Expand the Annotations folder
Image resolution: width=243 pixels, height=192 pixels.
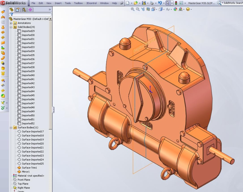coord(11,23)
